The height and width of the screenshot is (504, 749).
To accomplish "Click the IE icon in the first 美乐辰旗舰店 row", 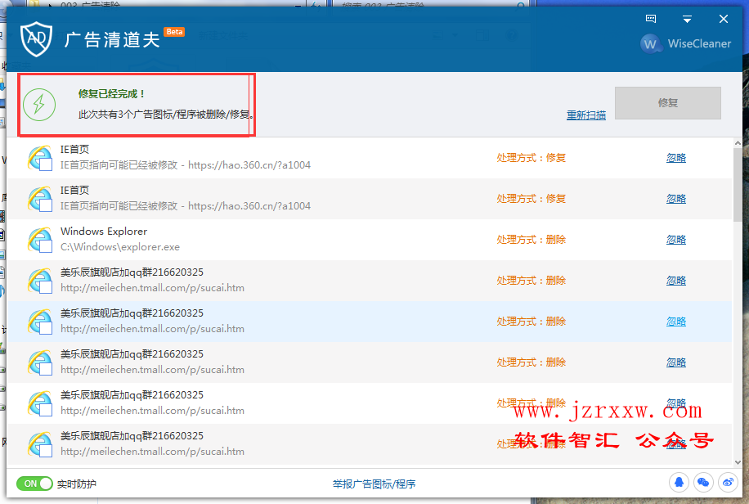I will pyautogui.click(x=40, y=280).
